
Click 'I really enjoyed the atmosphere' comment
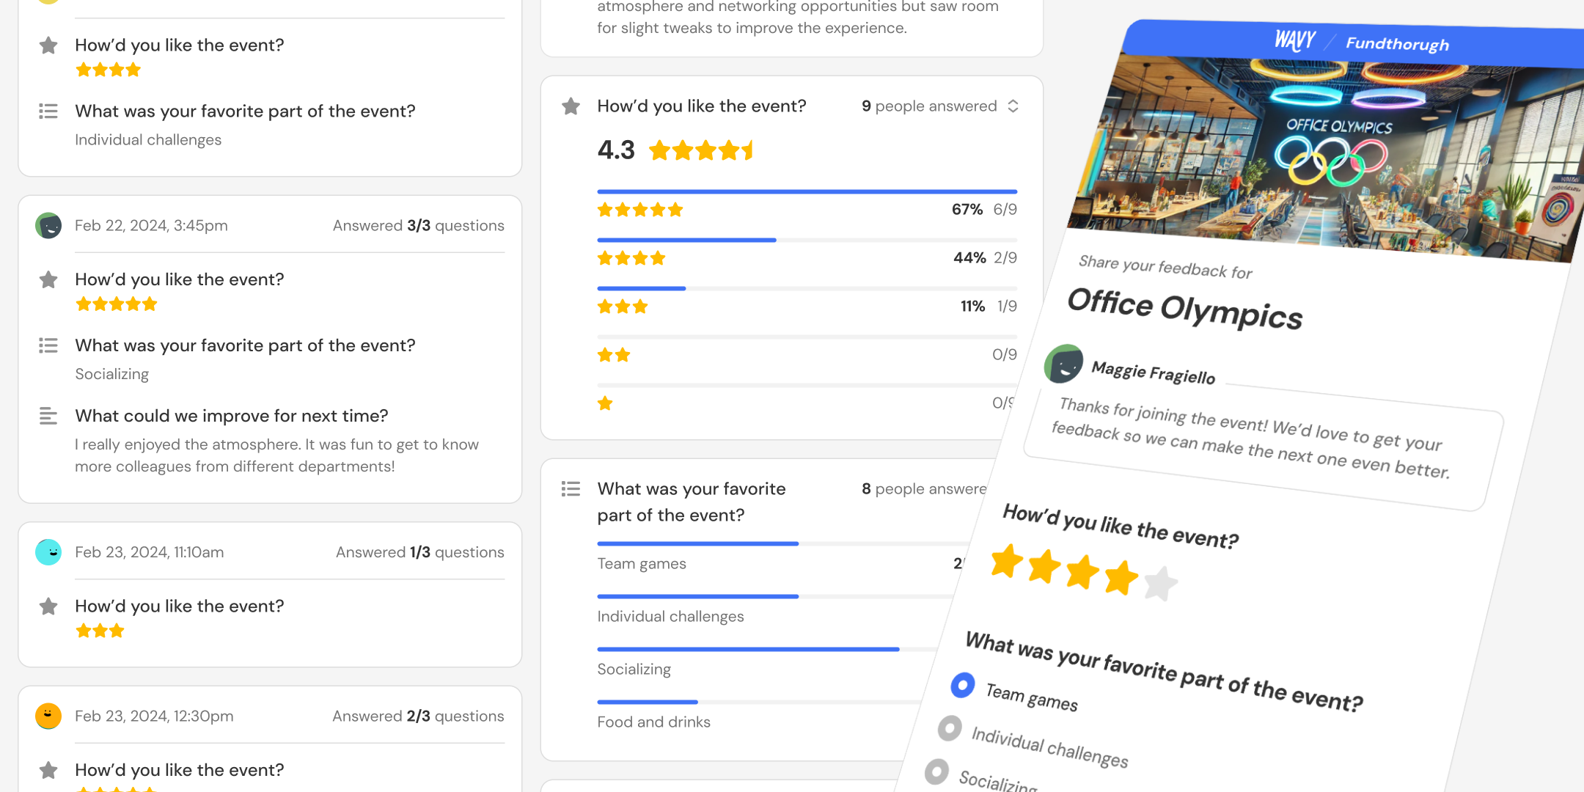tap(276, 455)
